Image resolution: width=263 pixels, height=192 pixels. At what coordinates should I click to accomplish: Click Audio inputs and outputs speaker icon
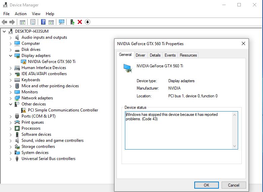[17, 37]
